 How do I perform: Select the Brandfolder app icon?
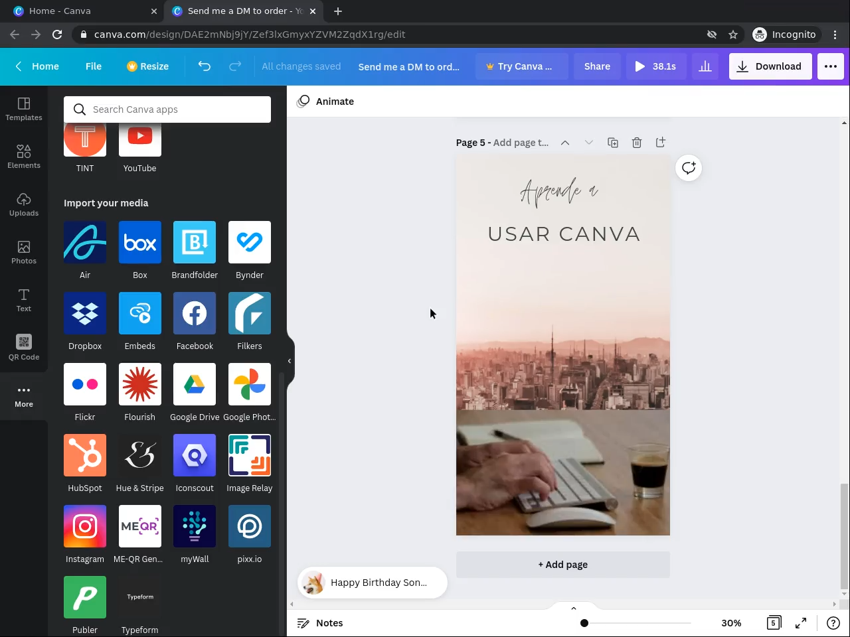point(195,242)
